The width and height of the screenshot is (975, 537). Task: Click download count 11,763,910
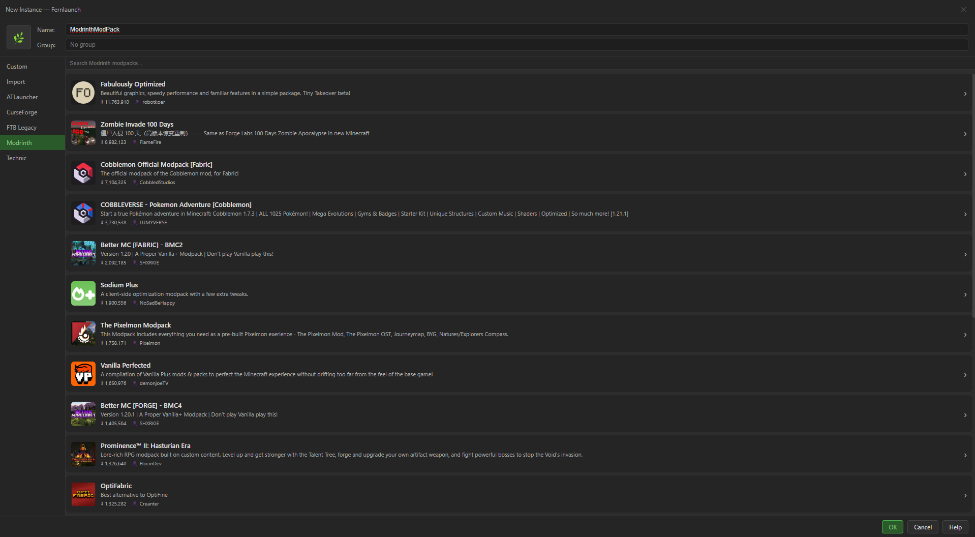(x=117, y=102)
